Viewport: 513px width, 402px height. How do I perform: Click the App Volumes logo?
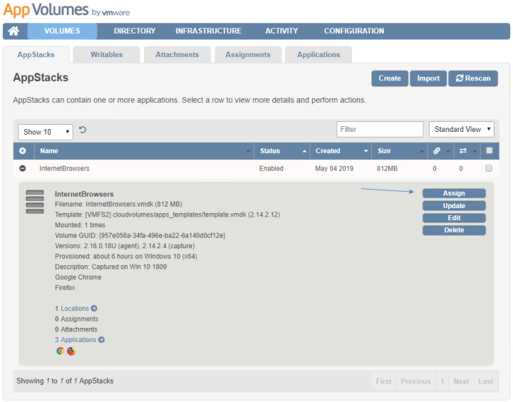(66, 10)
